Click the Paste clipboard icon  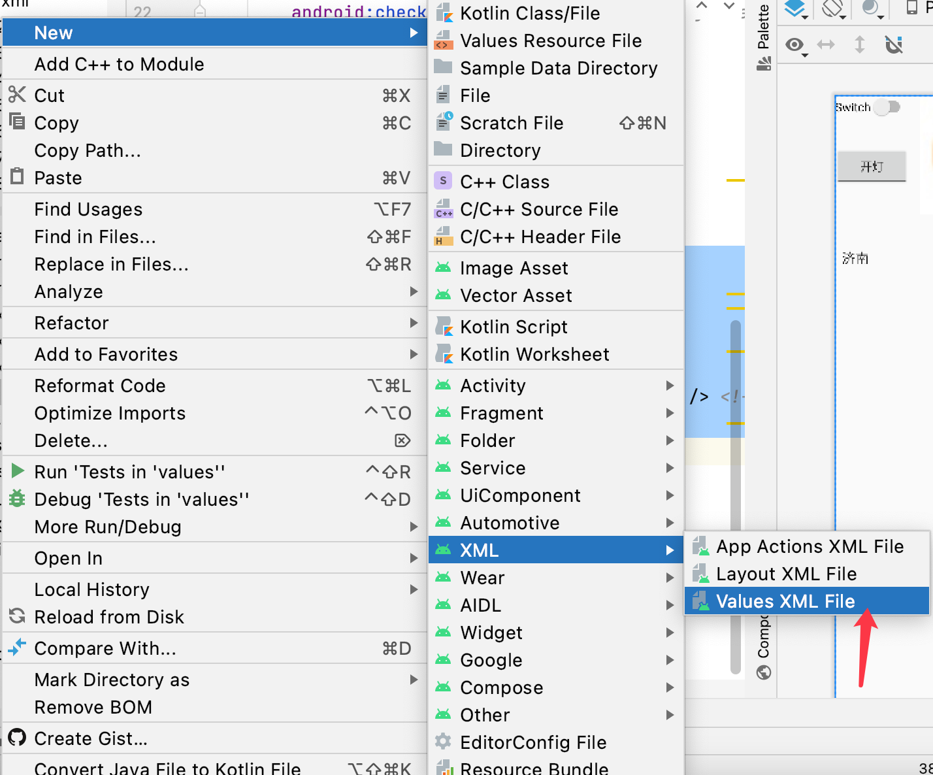coord(17,176)
